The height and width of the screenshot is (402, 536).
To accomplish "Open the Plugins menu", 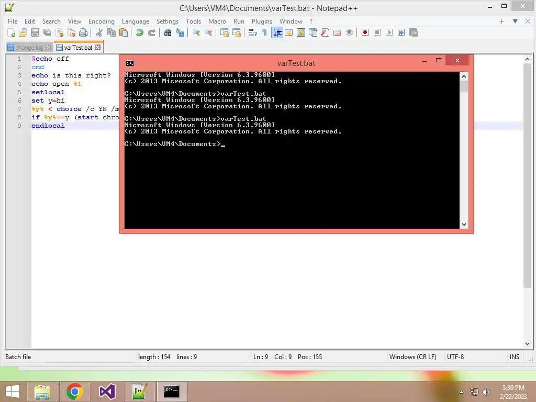I will [x=262, y=21].
